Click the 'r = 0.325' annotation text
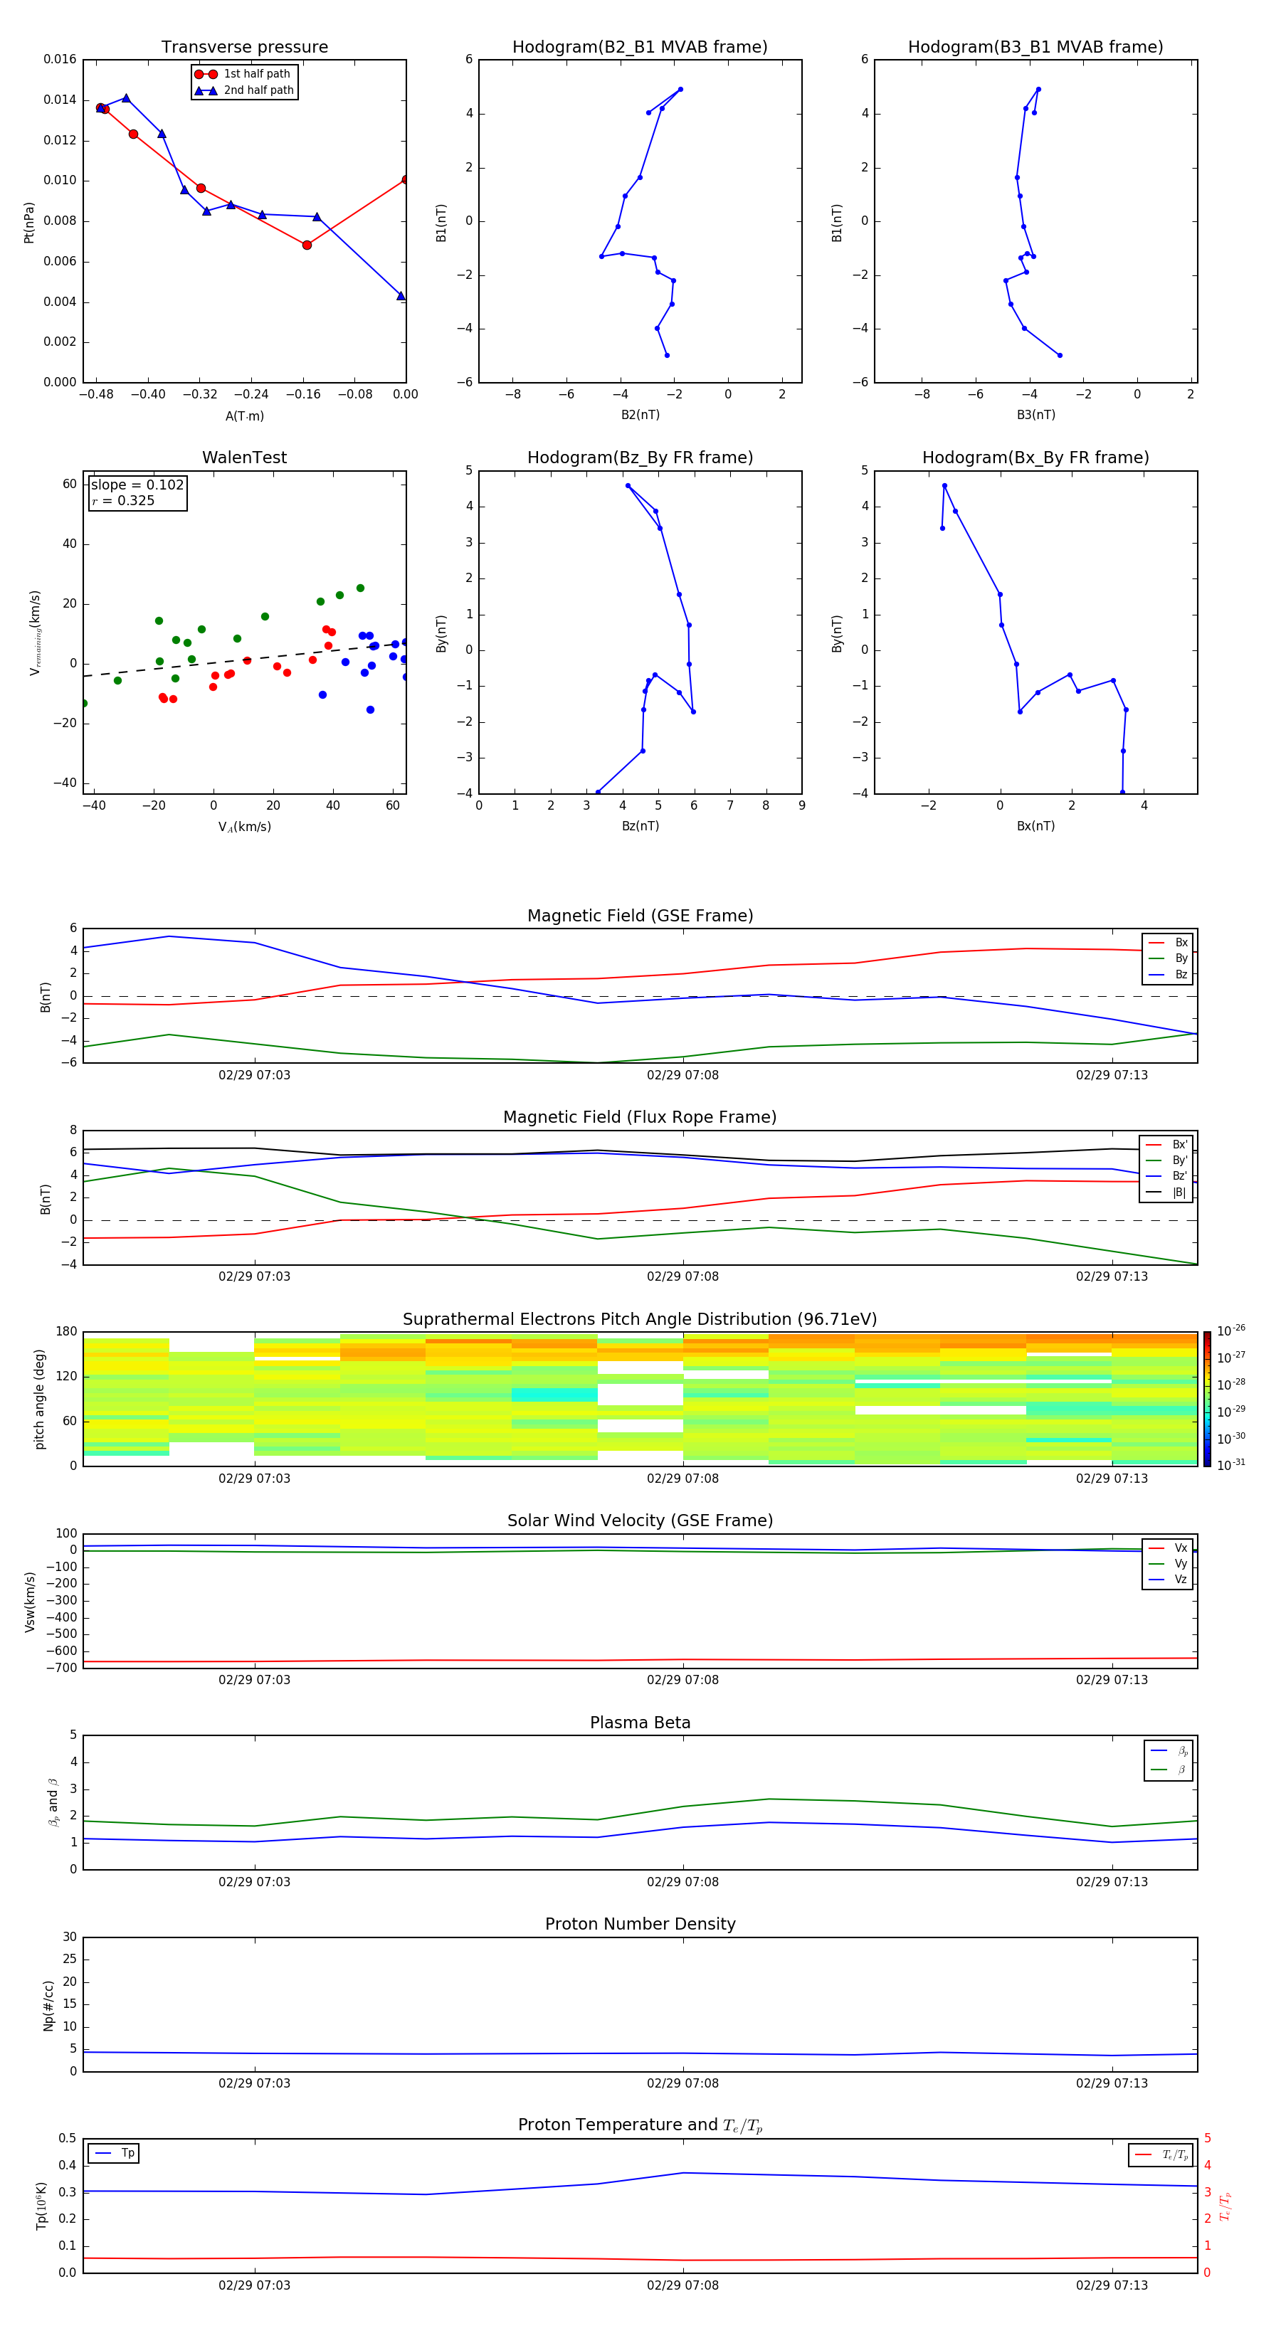The width and height of the screenshot is (1281, 2348). [x=123, y=500]
